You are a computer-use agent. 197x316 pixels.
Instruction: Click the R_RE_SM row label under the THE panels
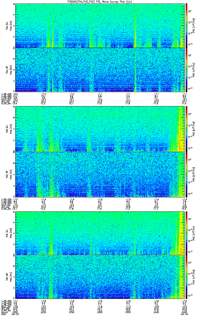click(6, 310)
